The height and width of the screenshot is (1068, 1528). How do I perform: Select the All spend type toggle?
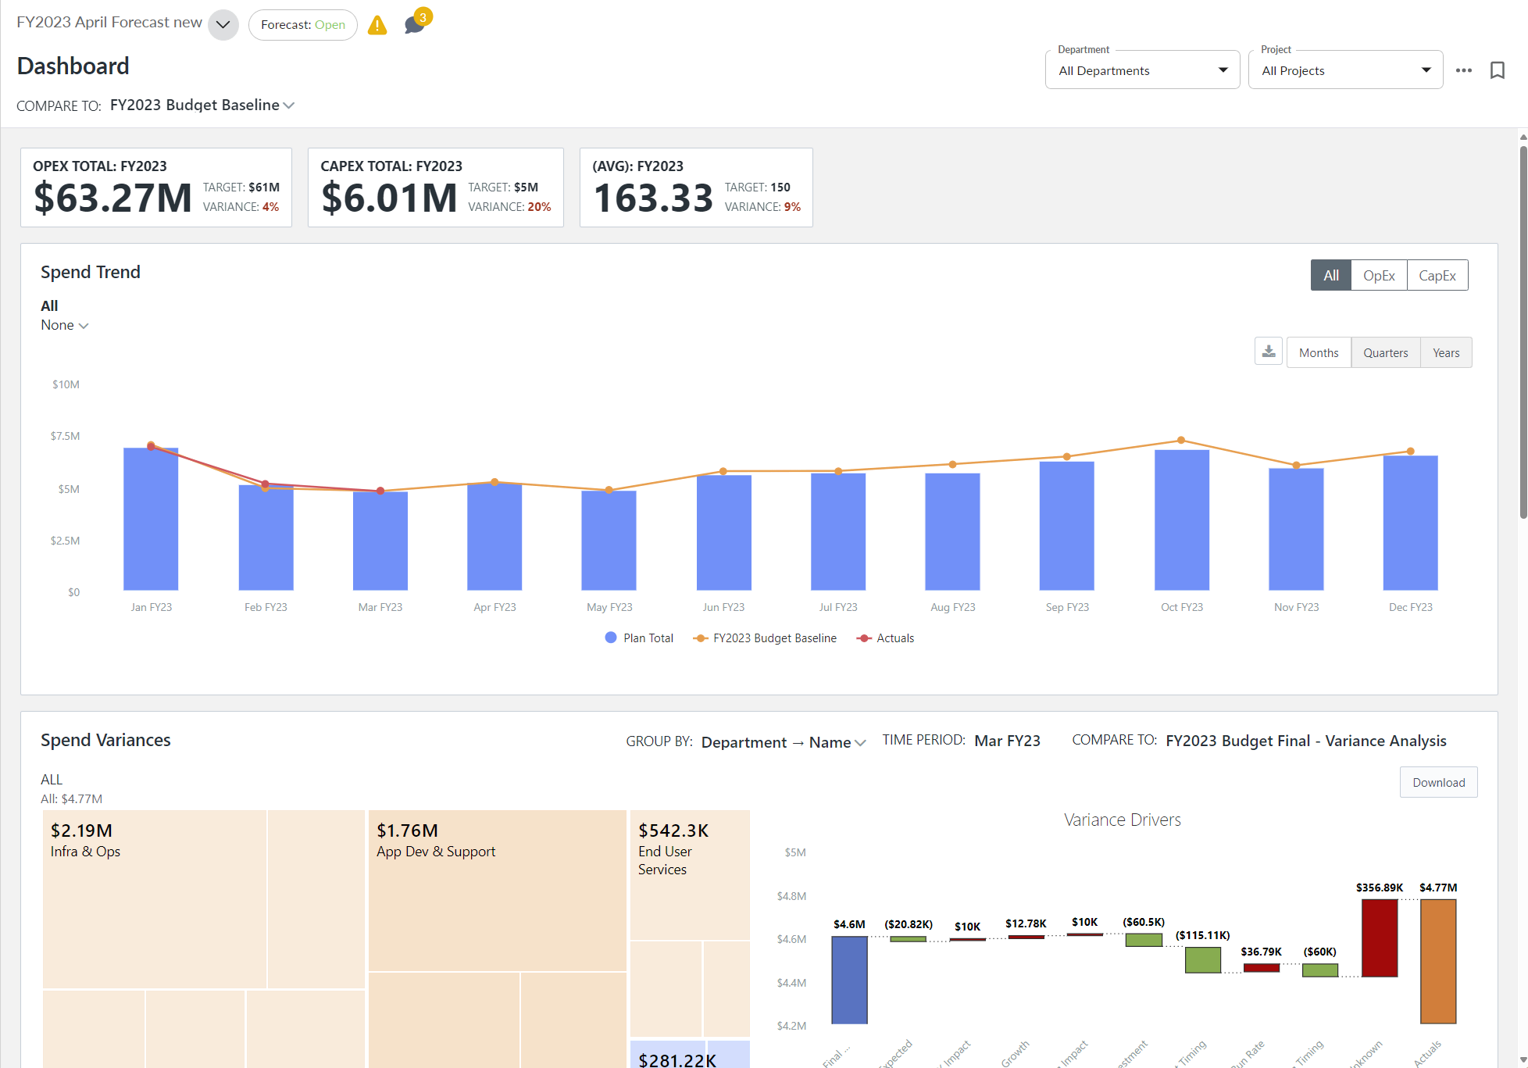1330,275
